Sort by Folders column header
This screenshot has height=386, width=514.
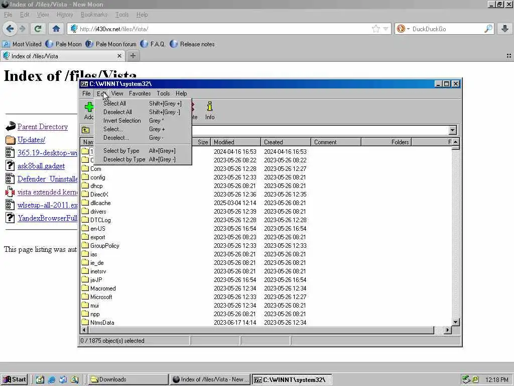pyautogui.click(x=387, y=142)
